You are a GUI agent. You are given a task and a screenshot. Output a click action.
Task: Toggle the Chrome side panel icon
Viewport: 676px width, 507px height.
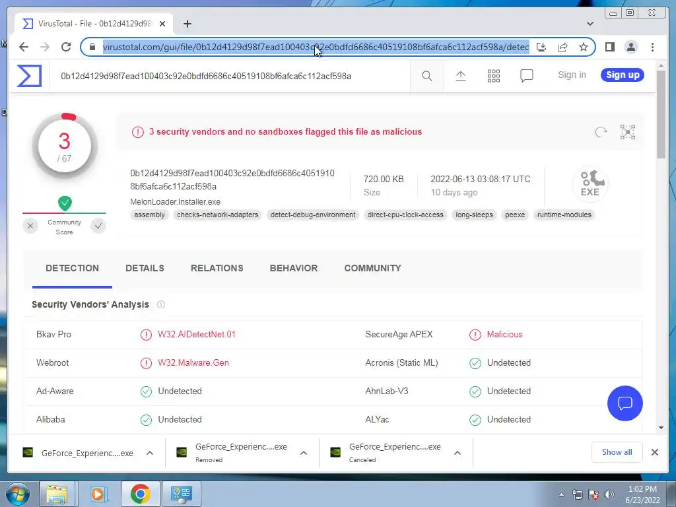pyautogui.click(x=609, y=47)
